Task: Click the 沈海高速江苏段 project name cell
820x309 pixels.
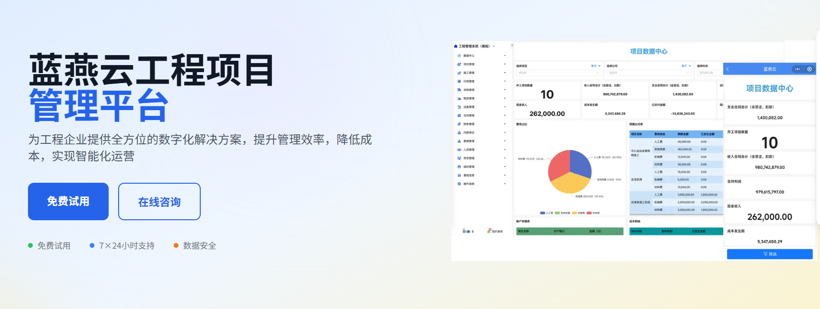Action: pos(640,202)
